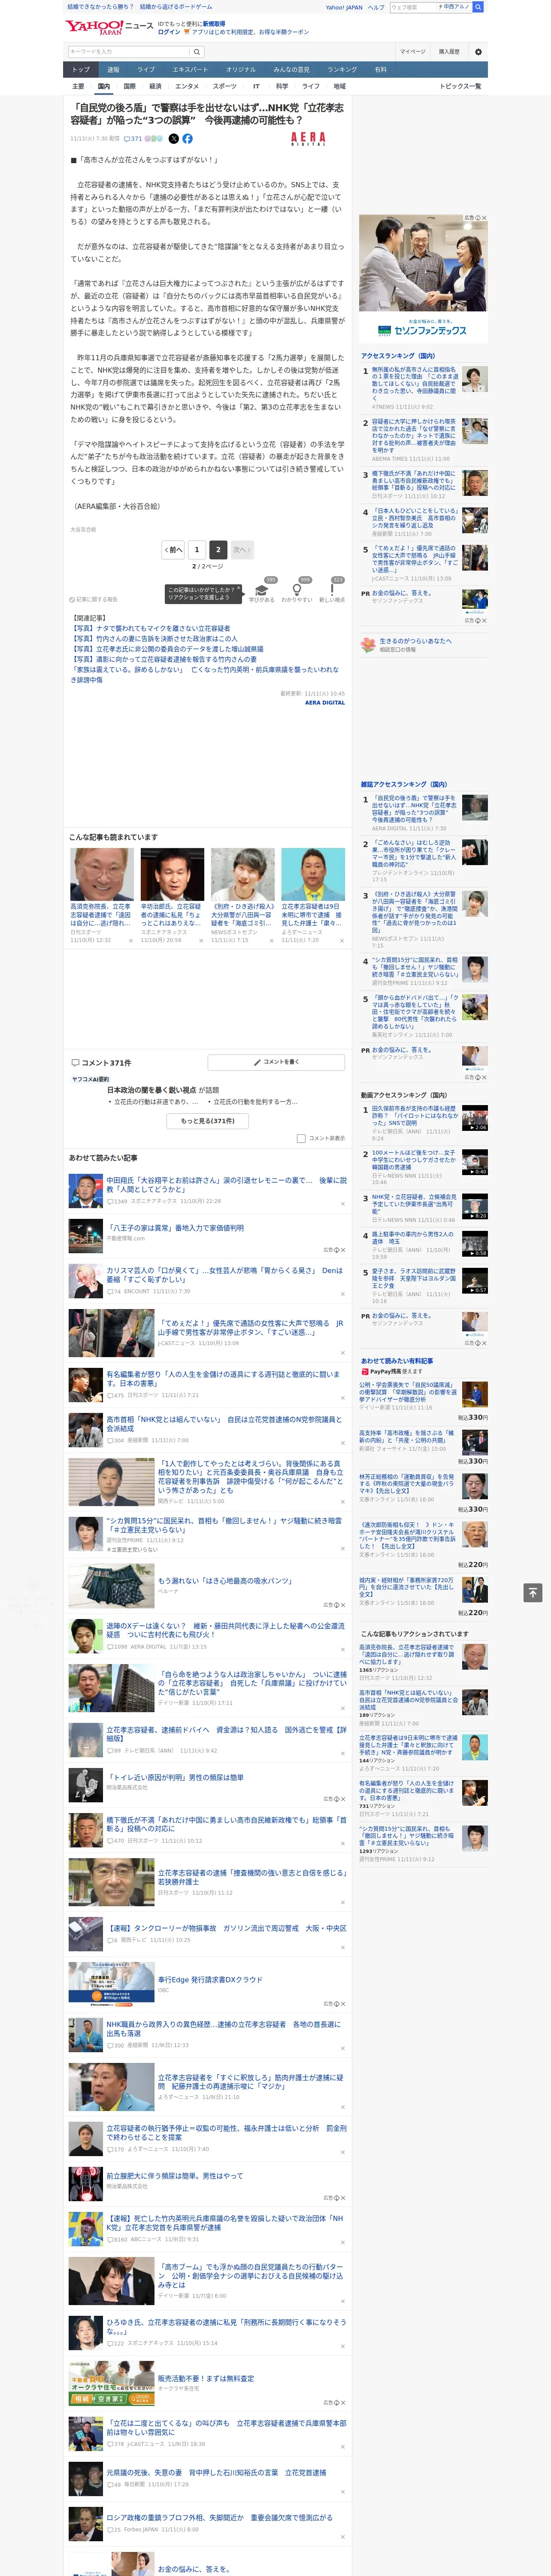Screen dimensions: 551x2576
Task: Toggle the コメント非表示 checkbox
Action: coord(301,1138)
